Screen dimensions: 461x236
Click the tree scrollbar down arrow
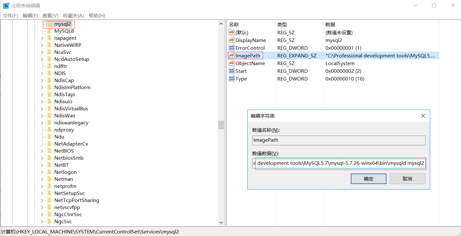tap(221, 223)
